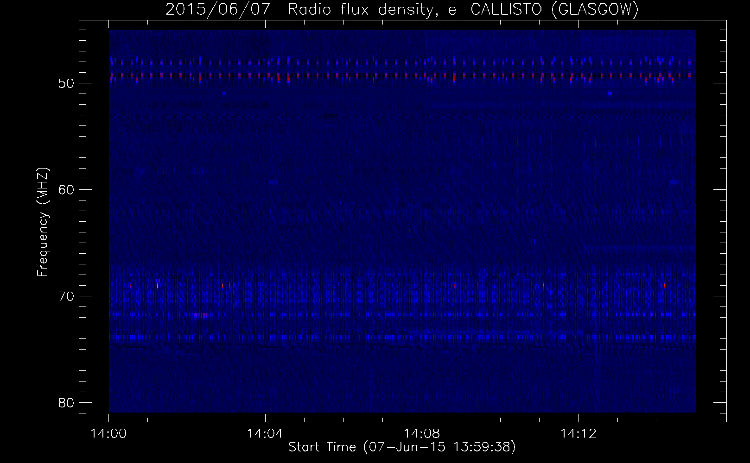The image size is (750, 463).
Task: Select the 14:08 time tick label
Action: (422, 434)
